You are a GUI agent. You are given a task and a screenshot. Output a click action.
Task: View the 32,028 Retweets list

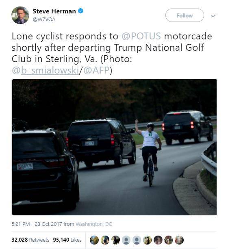30,240
